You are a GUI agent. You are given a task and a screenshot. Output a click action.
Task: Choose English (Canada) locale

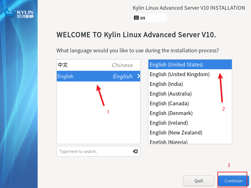[x=190, y=103]
